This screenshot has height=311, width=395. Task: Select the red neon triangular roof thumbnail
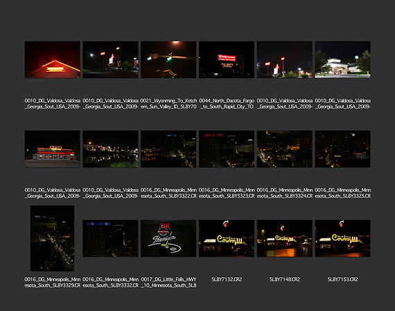pos(53,59)
